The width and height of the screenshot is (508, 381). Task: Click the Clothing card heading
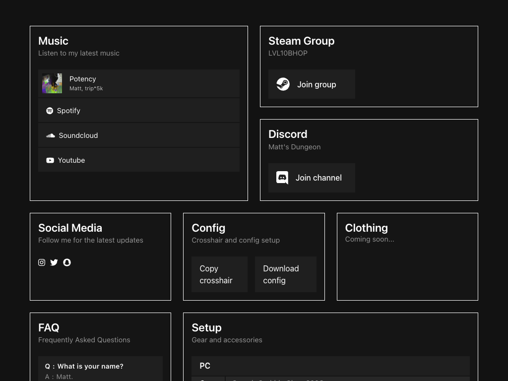pyautogui.click(x=366, y=228)
